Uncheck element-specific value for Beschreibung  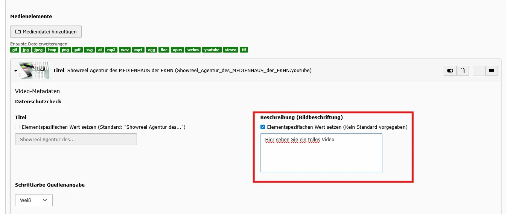(263, 127)
